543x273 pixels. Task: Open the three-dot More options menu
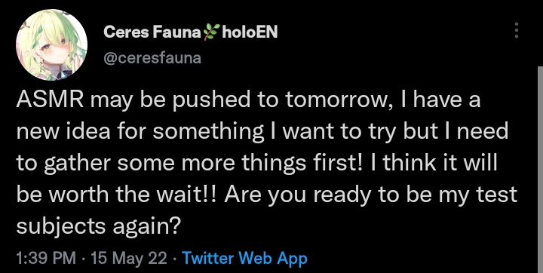[x=517, y=30]
